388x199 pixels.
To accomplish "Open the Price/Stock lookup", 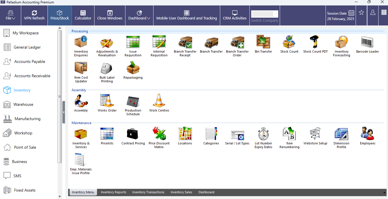I will (60, 15).
